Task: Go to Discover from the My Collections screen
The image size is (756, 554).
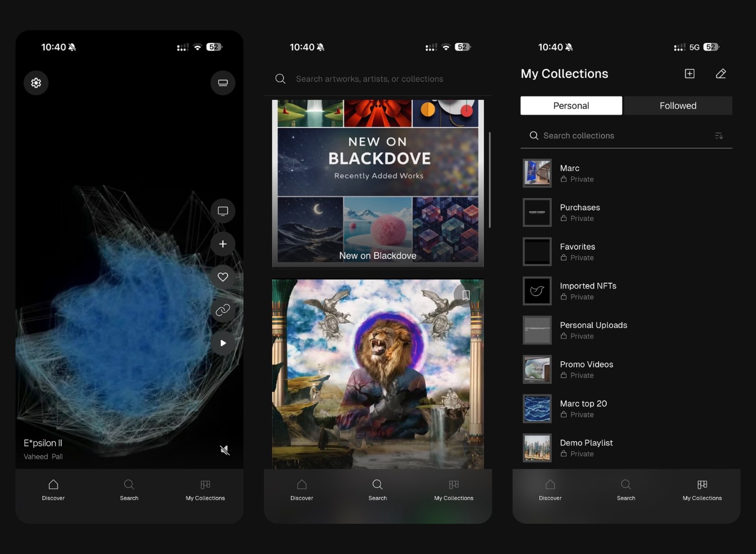Action: (550, 491)
